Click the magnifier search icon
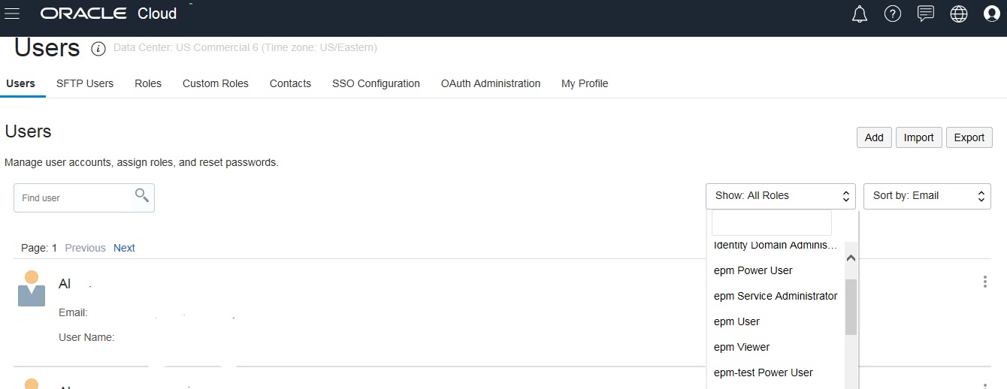 [141, 196]
